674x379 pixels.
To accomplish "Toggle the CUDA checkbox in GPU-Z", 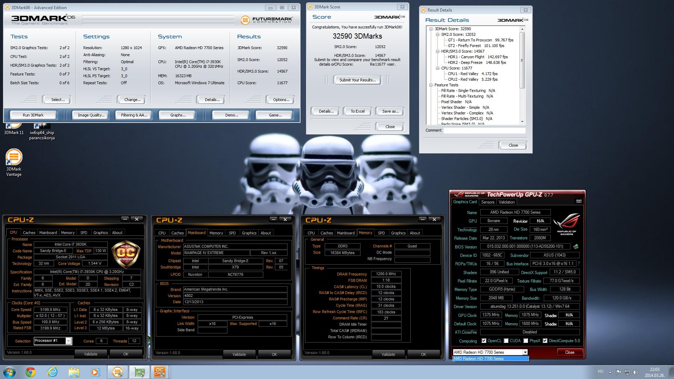I will click(506, 341).
